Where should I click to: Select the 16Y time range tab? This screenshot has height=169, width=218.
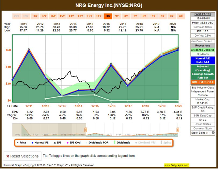[53, 16]
